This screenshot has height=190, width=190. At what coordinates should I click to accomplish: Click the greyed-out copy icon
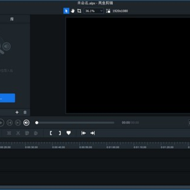point(27,133)
